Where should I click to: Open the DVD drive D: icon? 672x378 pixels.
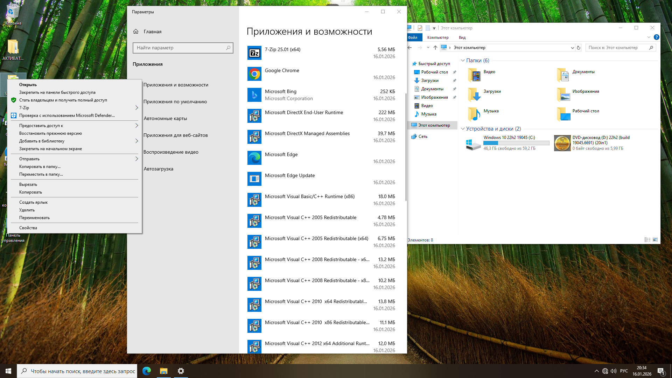pos(562,143)
